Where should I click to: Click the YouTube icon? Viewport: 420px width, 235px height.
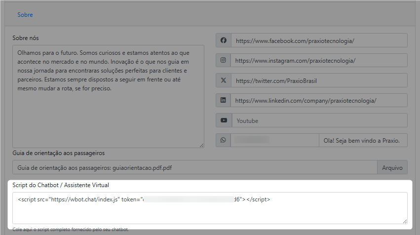tap(224, 120)
